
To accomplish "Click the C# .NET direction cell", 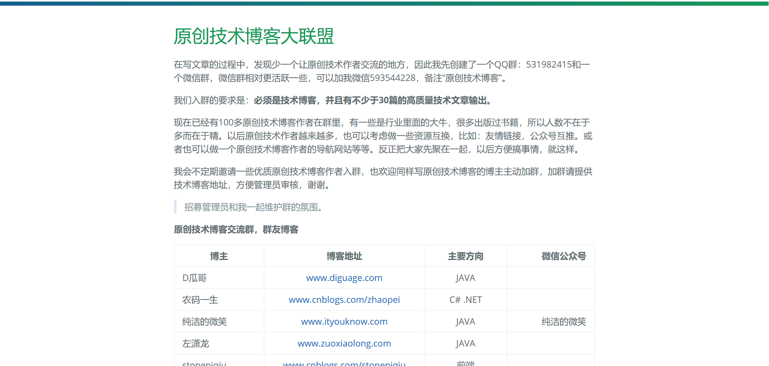I will [465, 300].
